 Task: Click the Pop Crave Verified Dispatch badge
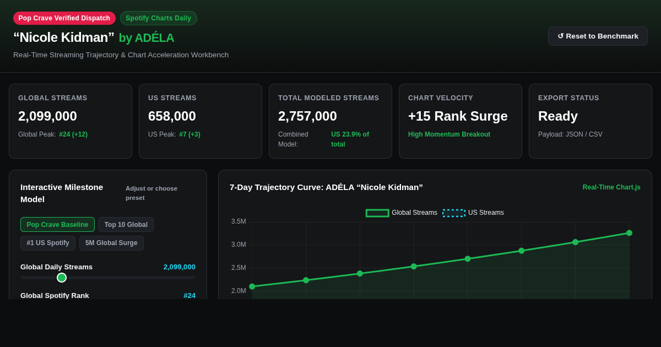[64, 18]
